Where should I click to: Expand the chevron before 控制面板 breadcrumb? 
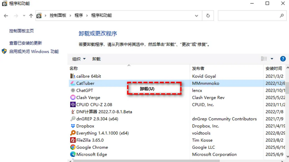45,16
